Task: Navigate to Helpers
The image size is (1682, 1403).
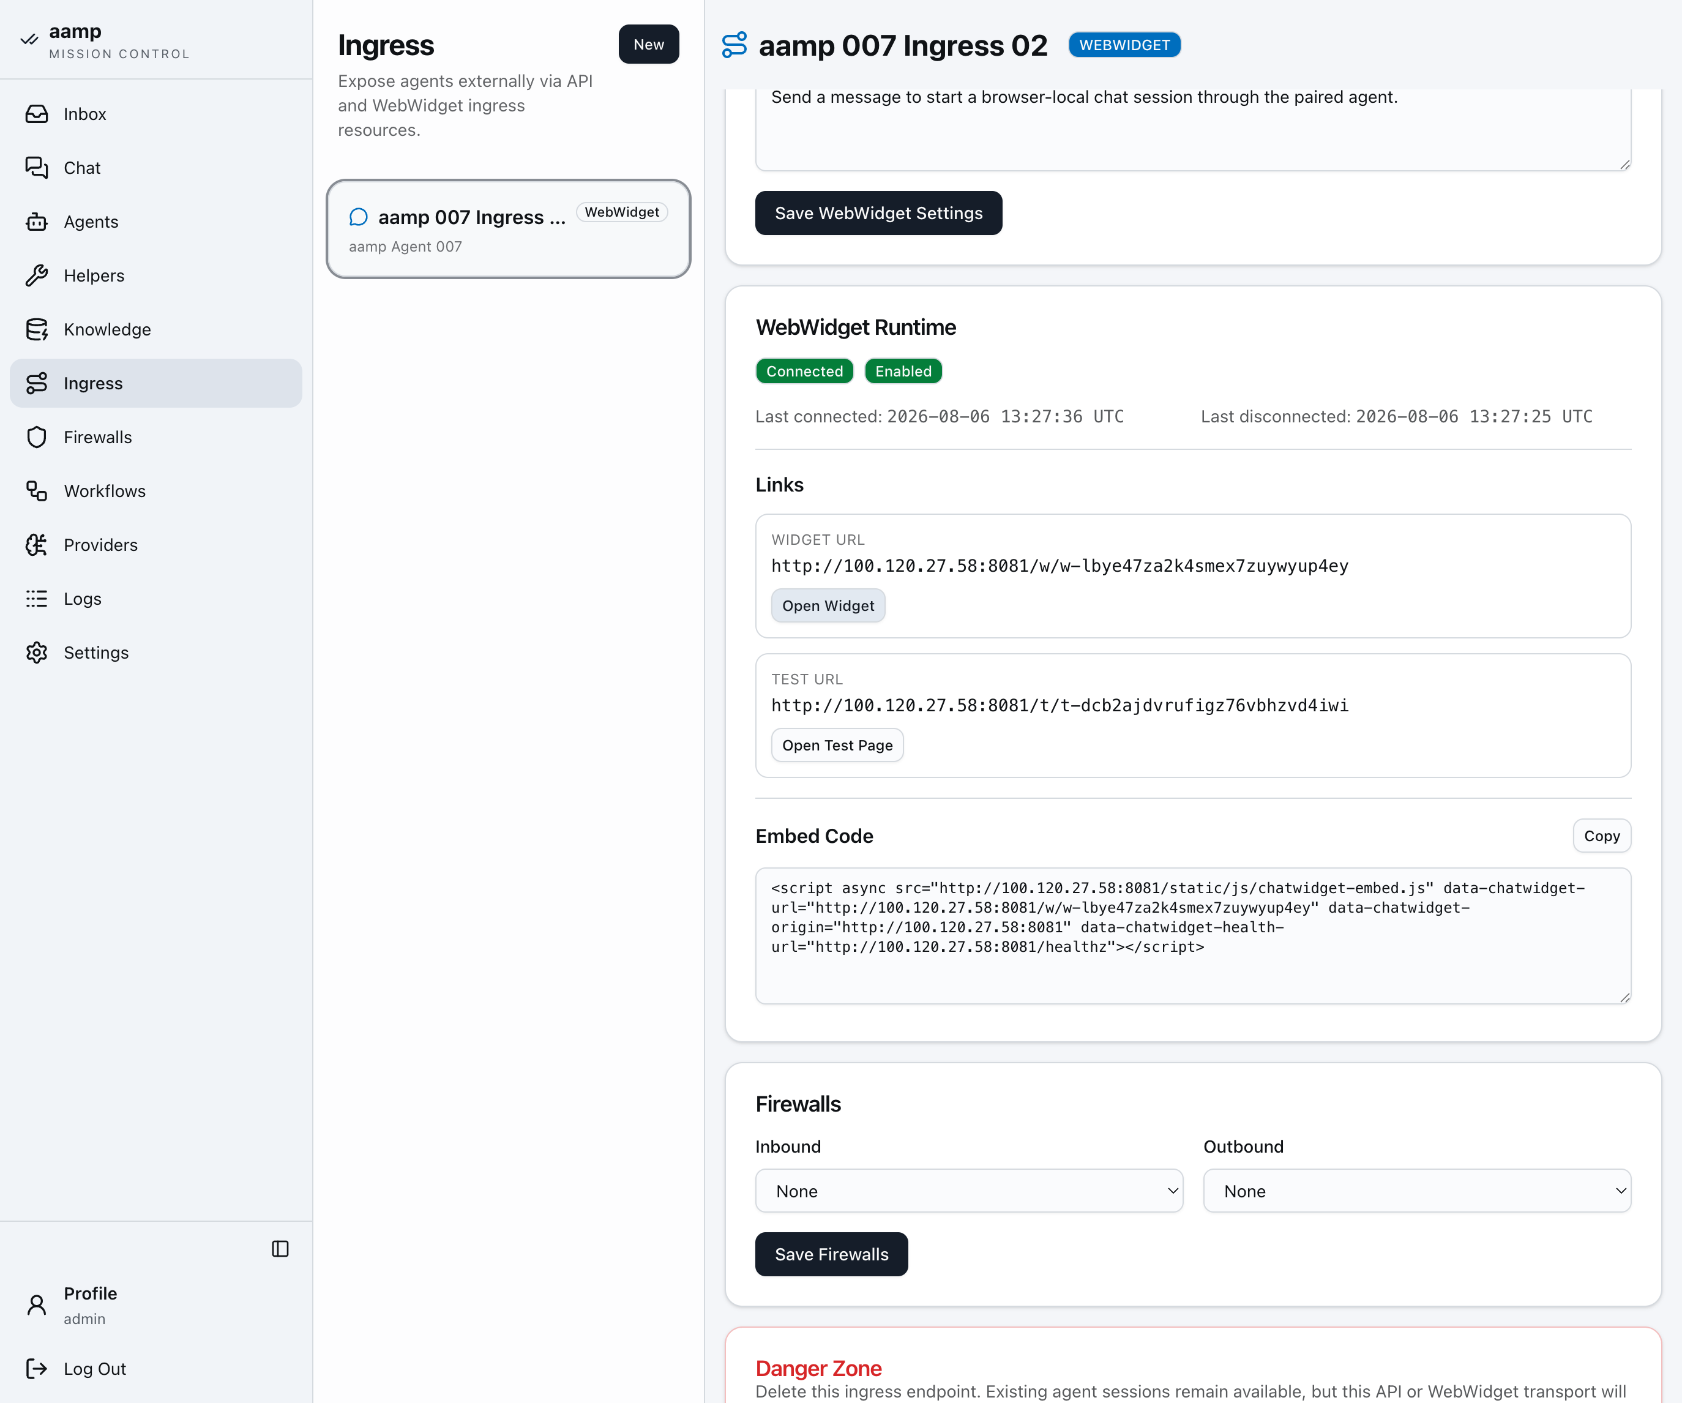Action: pos(156,275)
